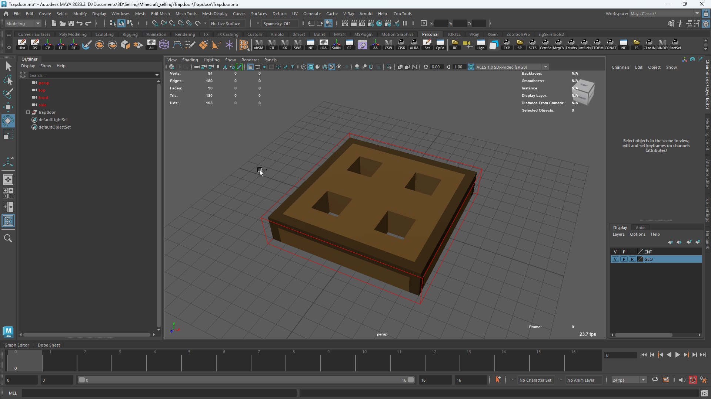Select the Select Tool arrow in toolbox
The image size is (711, 399).
pos(8,66)
